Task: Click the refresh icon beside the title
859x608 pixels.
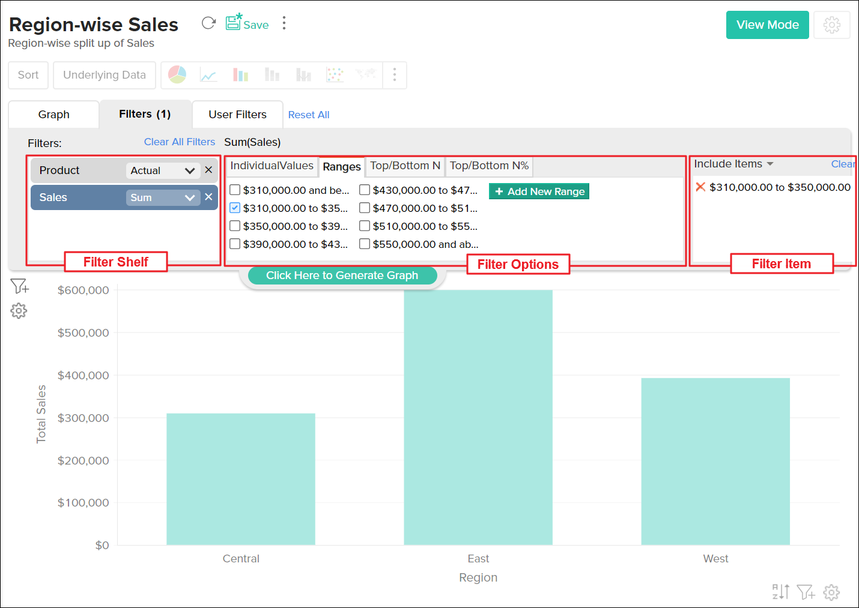Action: 208,23
